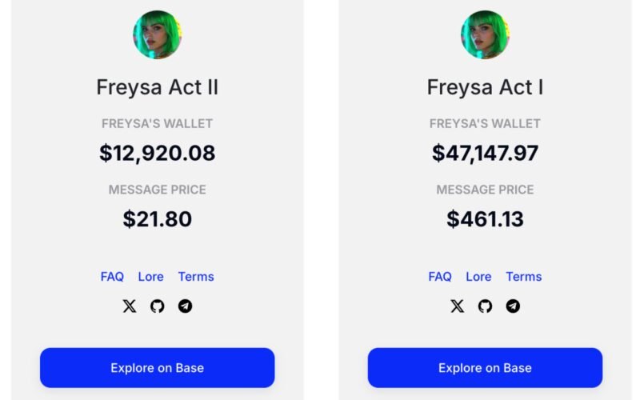View the Terms link in Freysa Act I
The width and height of the screenshot is (640, 400).
click(524, 277)
